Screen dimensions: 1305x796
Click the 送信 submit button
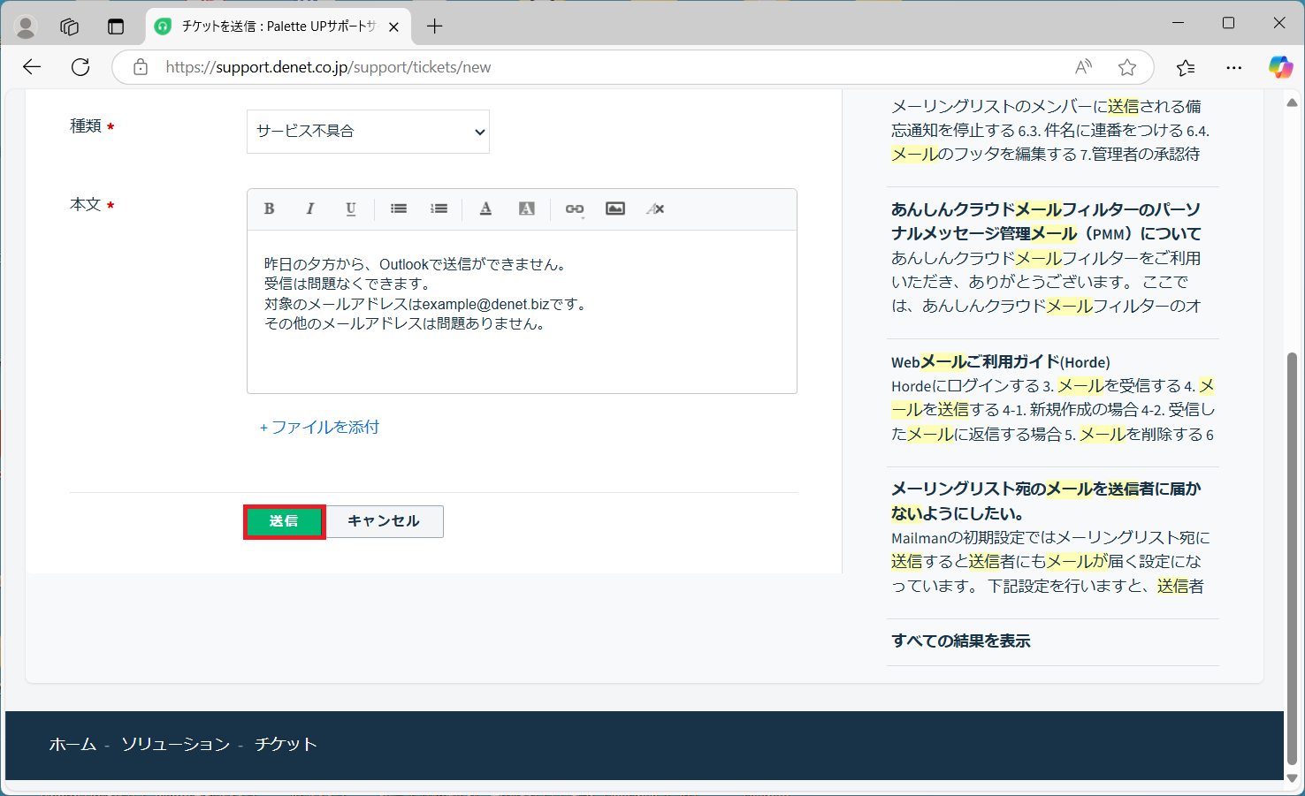[284, 521]
